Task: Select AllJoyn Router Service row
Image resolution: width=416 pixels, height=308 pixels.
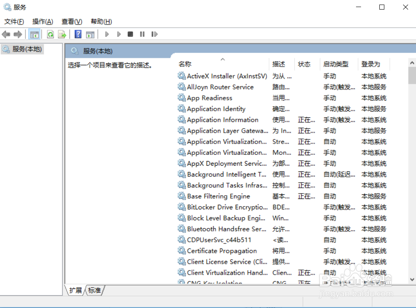Action: pyautogui.click(x=282, y=87)
